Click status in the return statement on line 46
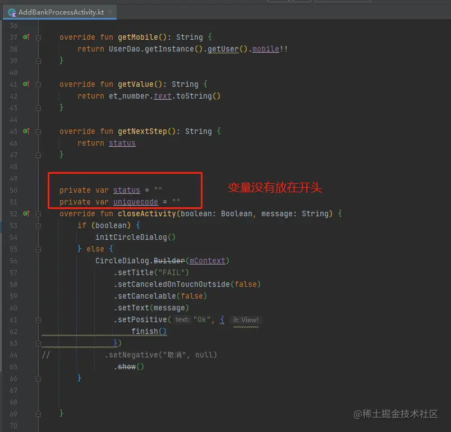The height and width of the screenshot is (432, 451). [x=122, y=143]
